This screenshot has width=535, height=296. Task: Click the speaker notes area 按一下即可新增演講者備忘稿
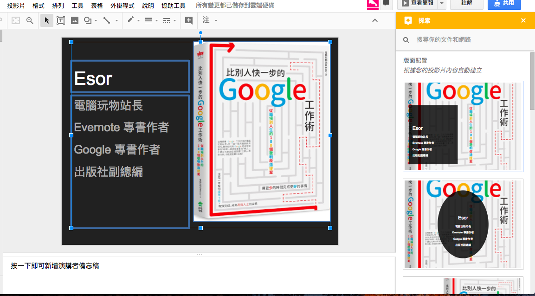click(x=55, y=266)
